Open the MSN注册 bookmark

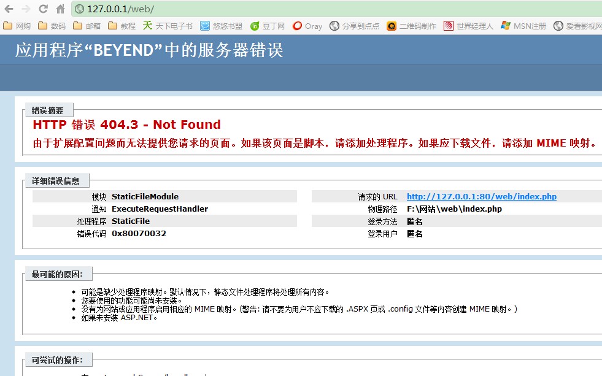pos(523,26)
